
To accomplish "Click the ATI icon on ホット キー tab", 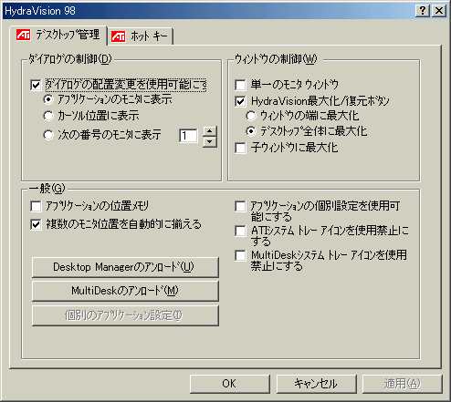I will pos(118,36).
